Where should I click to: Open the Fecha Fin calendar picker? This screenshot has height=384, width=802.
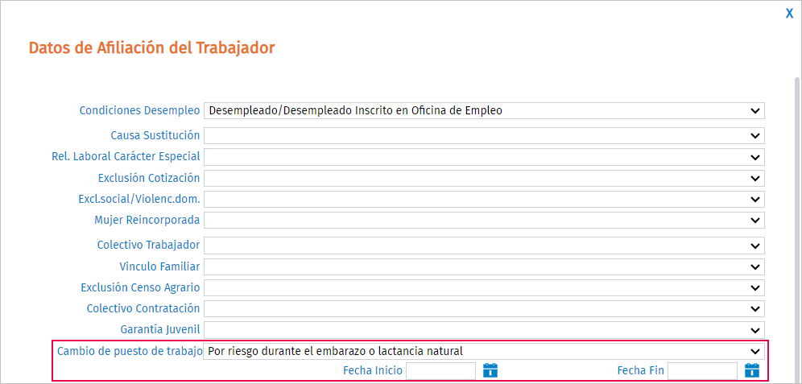point(751,370)
